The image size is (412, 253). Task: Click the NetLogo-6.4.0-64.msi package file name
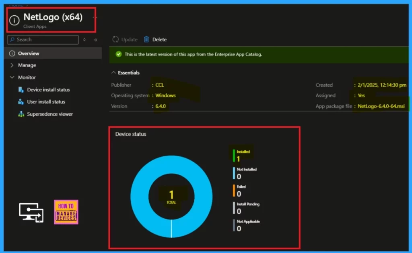pos(381,106)
